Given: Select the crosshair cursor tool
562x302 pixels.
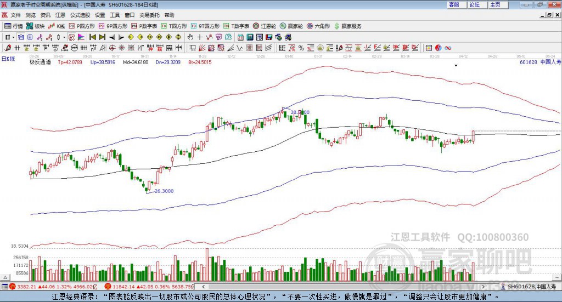Looking at the screenshot, I should (x=200, y=37).
